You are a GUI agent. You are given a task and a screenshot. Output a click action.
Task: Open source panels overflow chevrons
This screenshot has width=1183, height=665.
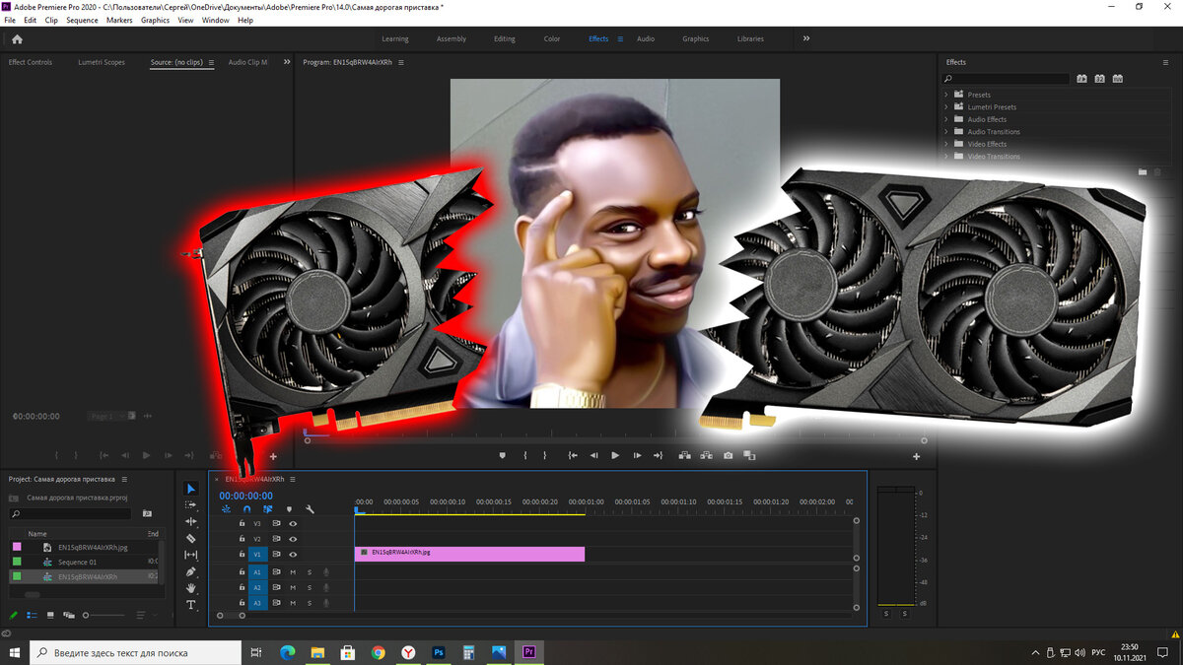coord(286,62)
